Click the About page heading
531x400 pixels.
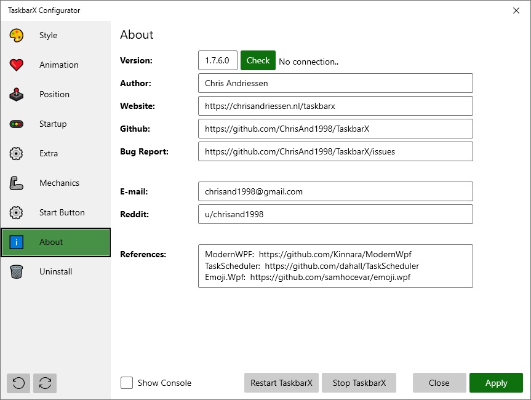click(x=137, y=34)
